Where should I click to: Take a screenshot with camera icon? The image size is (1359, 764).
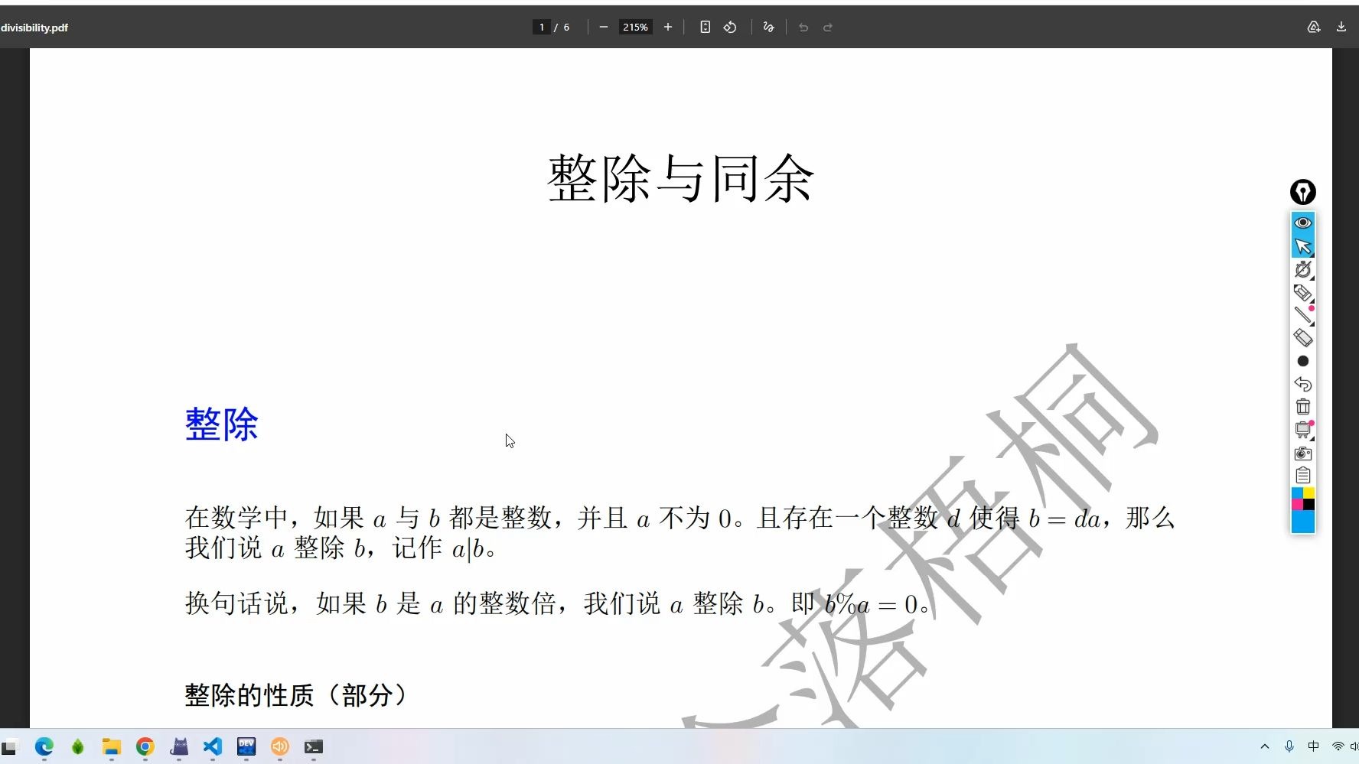[x=1303, y=454]
